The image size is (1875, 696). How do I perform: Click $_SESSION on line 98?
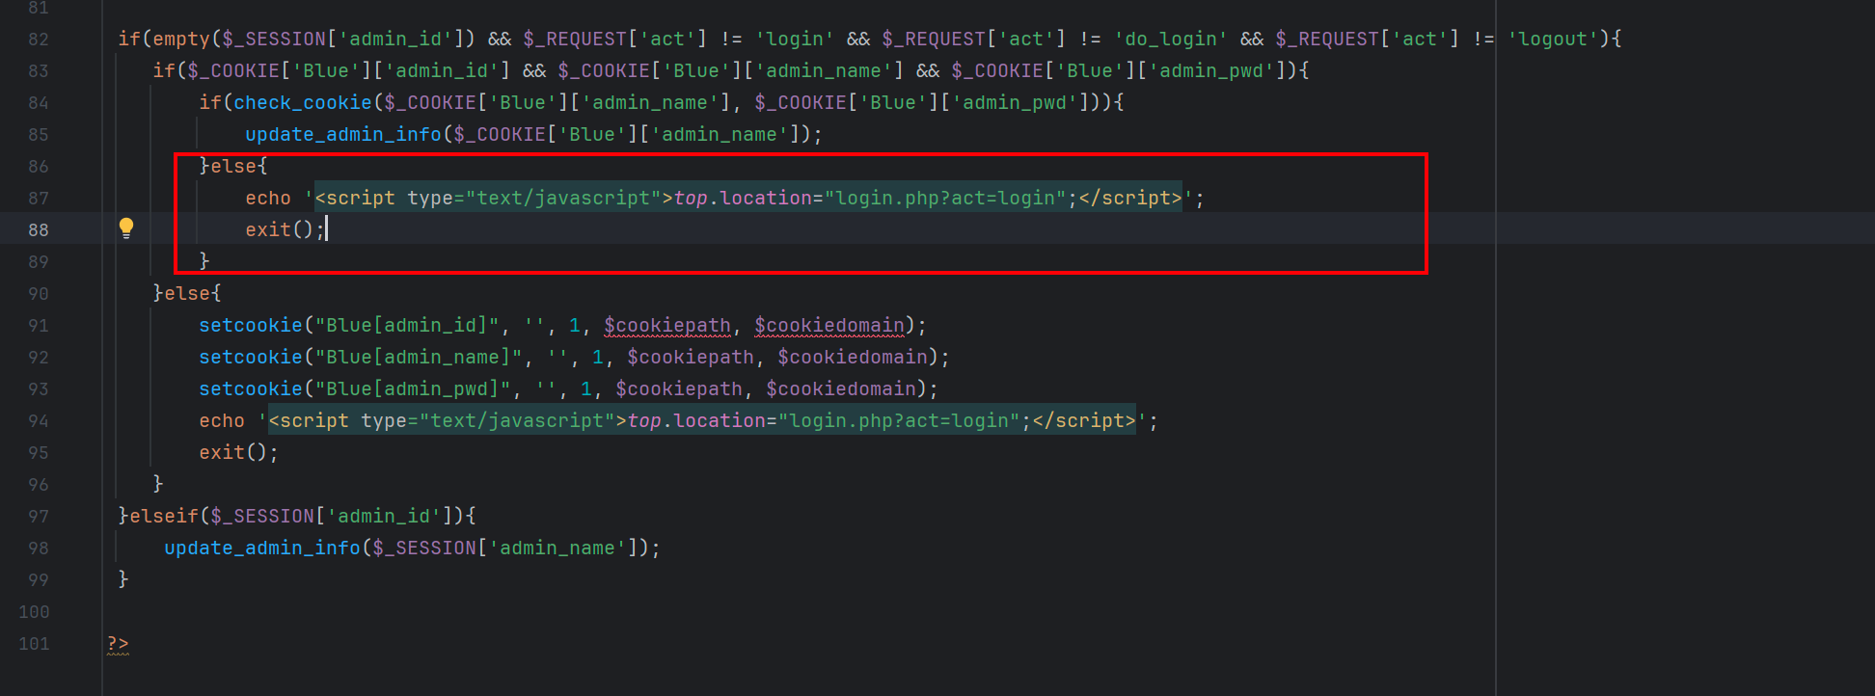(424, 549)
